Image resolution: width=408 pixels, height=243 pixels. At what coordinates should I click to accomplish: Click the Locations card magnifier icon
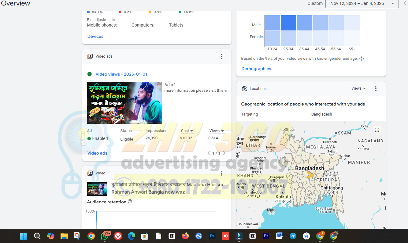point(244,89)
